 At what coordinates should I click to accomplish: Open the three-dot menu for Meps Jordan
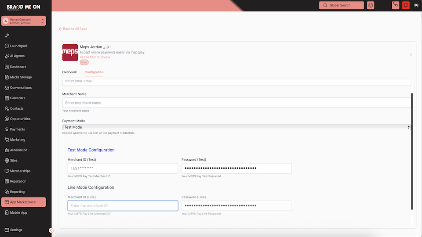(x=411, y=55)
